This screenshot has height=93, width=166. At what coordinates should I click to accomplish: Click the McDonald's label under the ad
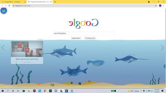(27, 62)
